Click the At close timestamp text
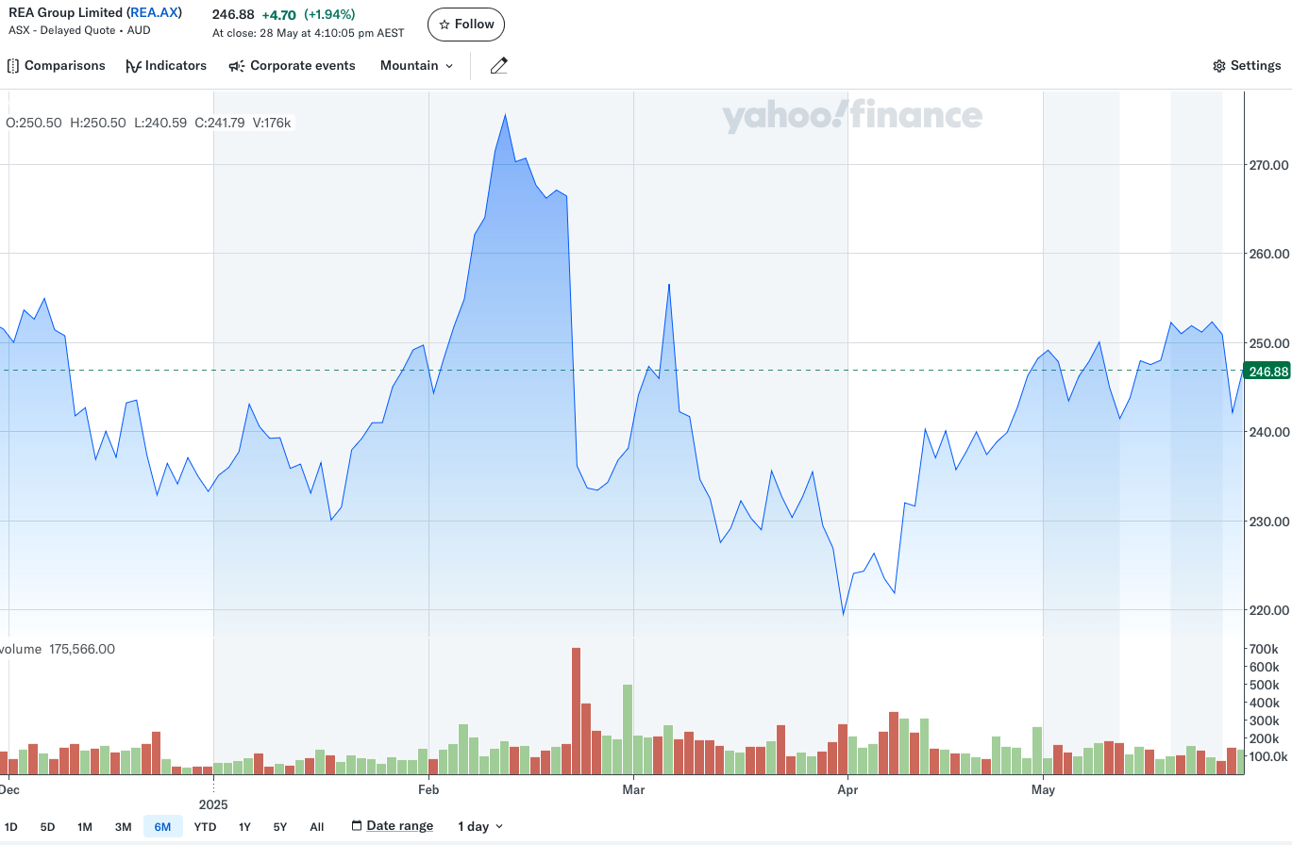1292x845 pixels. (x=308, y=33)
